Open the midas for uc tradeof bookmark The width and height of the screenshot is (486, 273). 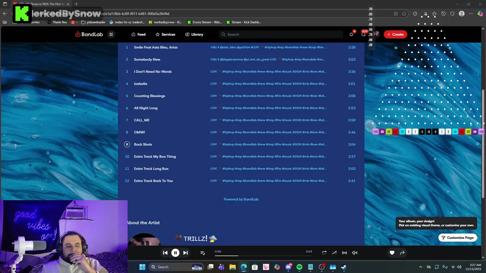127,22
